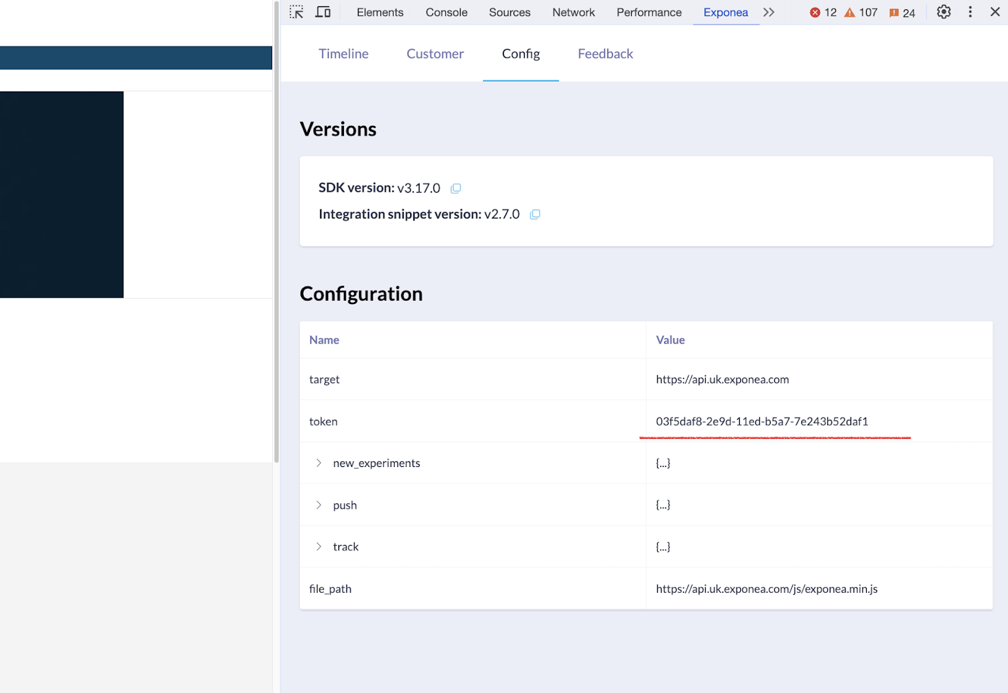Click the red errors count indicator
The image size is (1008, 693).
coord(823,13)
